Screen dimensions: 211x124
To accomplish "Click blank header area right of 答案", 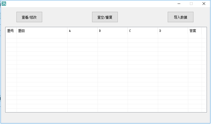I will [x=204, y=31].
